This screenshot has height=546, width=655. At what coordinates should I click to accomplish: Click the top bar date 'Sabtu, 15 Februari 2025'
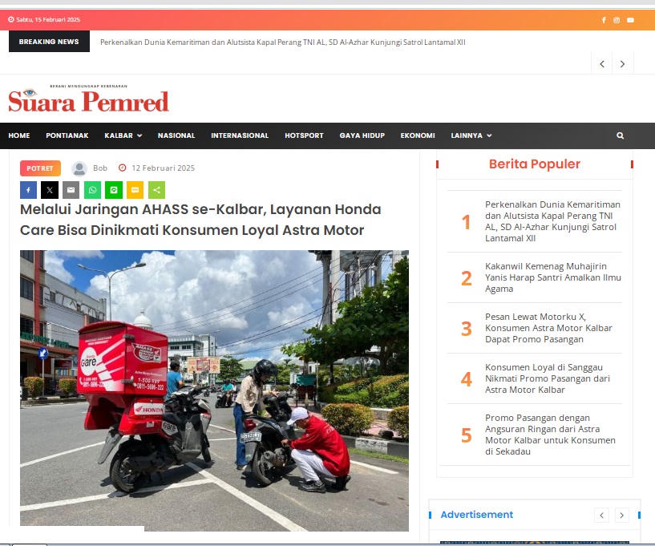click(x=48, y=19)
